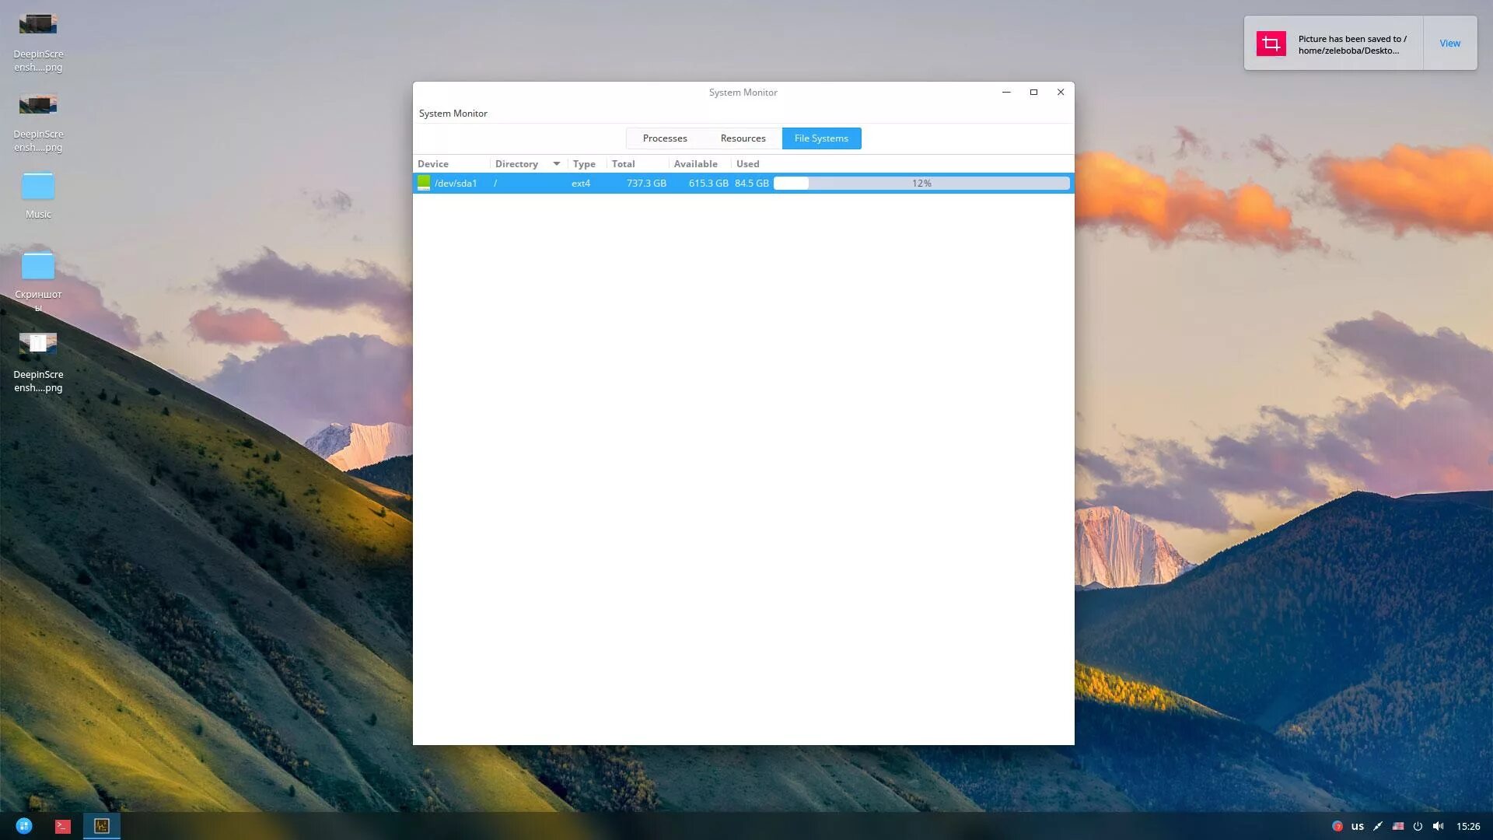Click the System Monitor taskbar icon
Image resolution: width=1493 pixels, height=840 pixels.
click(102, 826)
